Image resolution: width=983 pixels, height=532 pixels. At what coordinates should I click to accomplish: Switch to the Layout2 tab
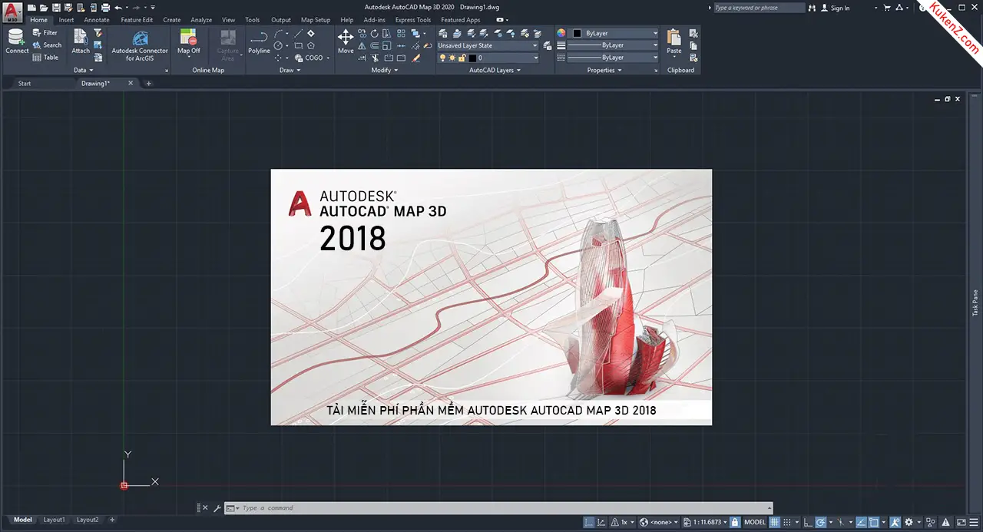pos(88,520)
